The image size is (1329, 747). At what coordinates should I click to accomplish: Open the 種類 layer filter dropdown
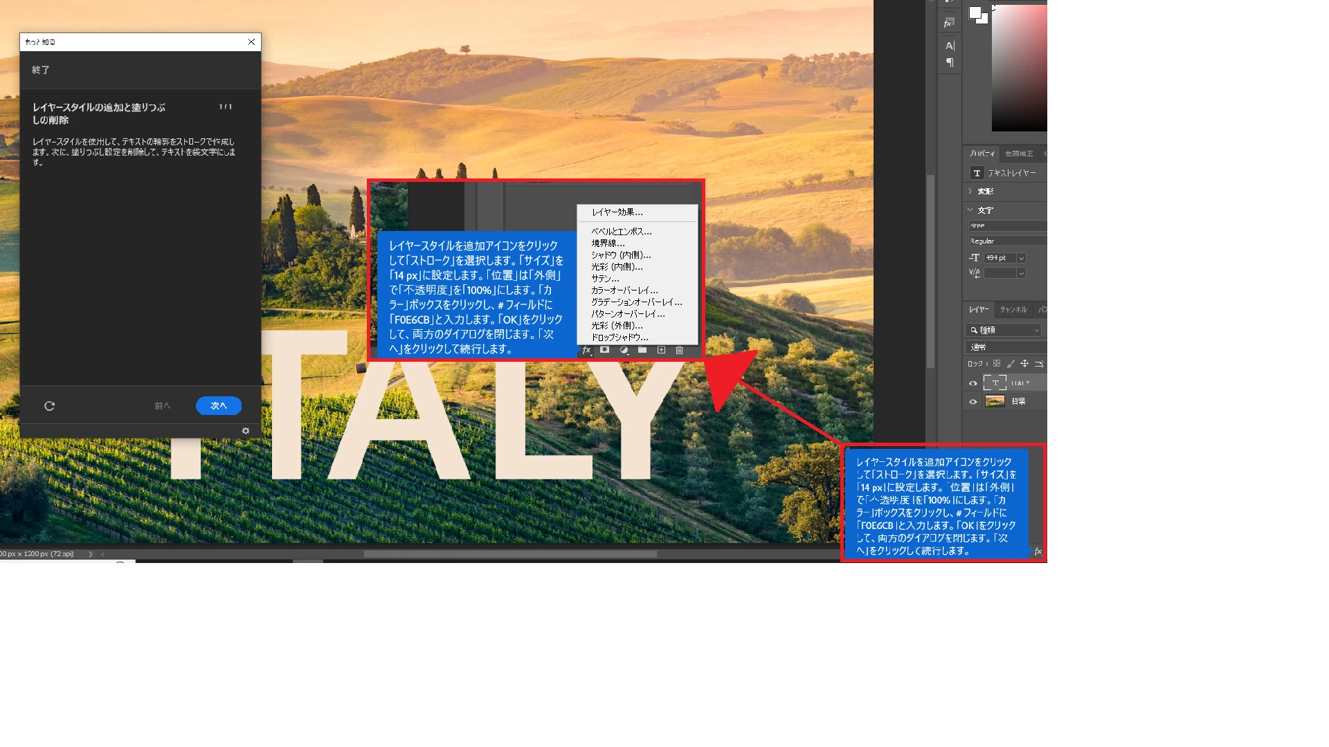tap(1004, 330)
